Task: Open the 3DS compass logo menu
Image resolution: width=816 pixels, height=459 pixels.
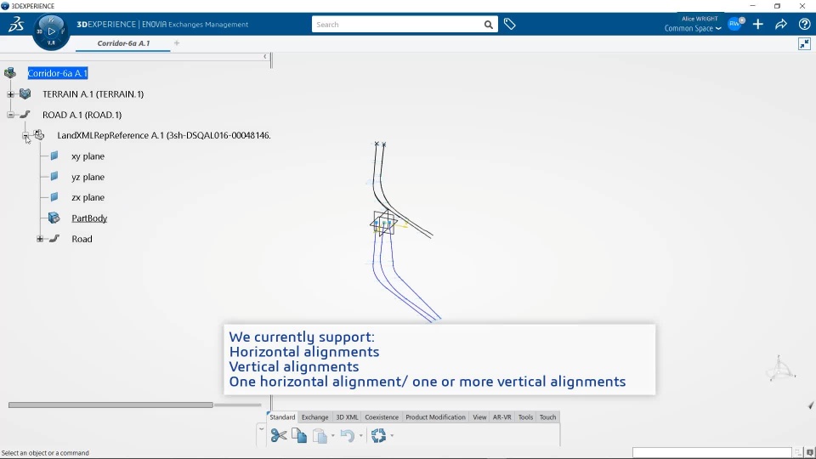Action: (15, 24)
